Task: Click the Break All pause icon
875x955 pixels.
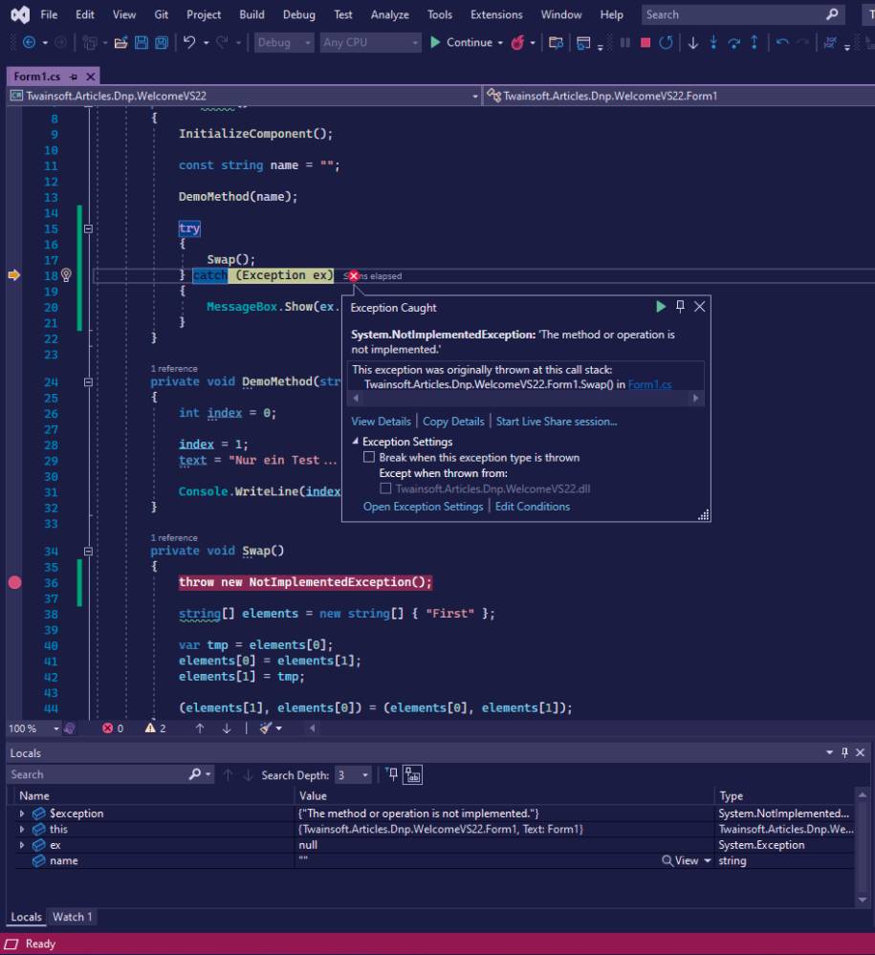Action: pos(625,43)
